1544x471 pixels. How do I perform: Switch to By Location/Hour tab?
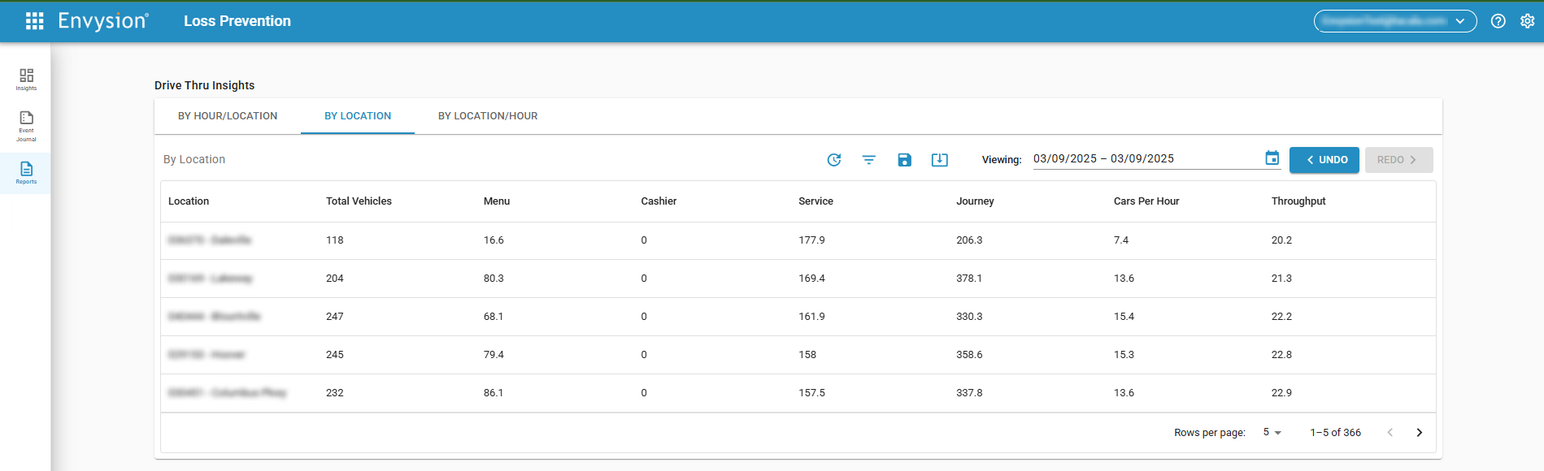click(488, 116)
